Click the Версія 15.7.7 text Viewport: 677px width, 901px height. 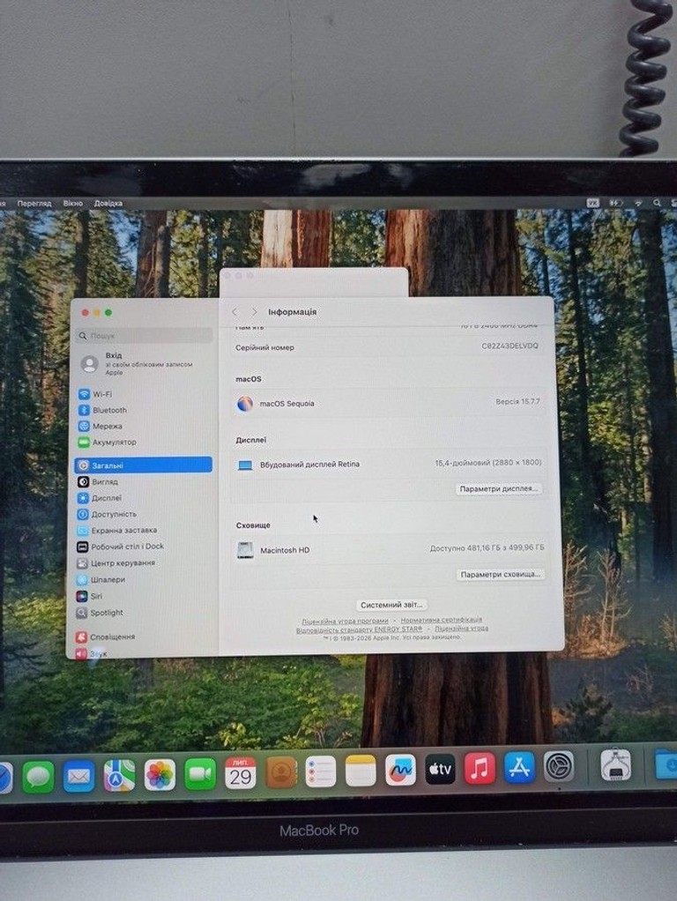517,402
